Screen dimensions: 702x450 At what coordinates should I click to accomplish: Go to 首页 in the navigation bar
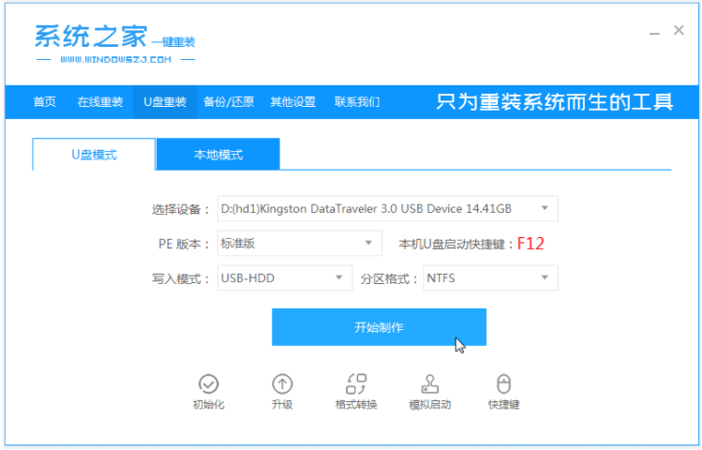(x=44, y=102)
